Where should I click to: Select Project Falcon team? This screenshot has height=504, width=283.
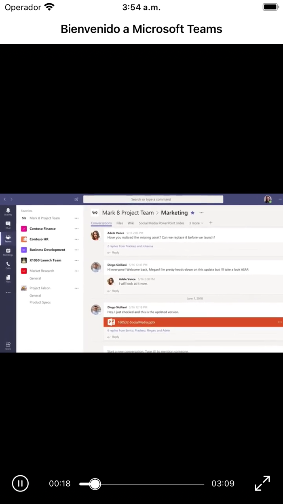point(40,288)
